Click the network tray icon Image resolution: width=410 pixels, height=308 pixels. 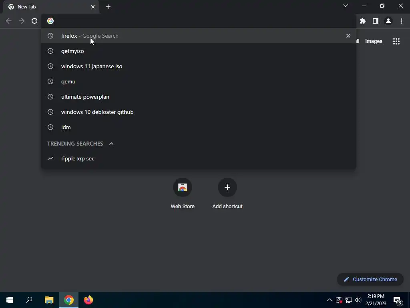click(x=349, y=300)
